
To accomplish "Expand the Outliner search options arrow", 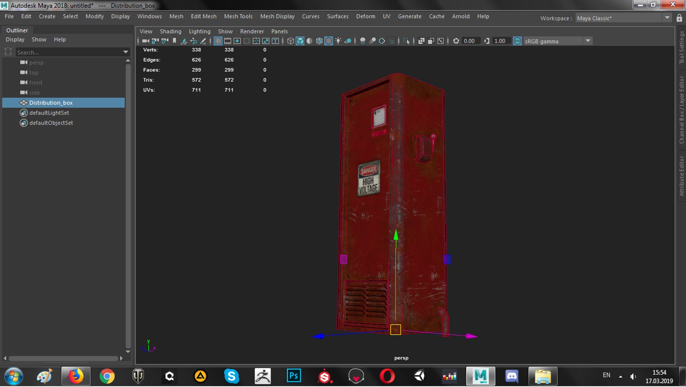I will (x=126, y=52).
